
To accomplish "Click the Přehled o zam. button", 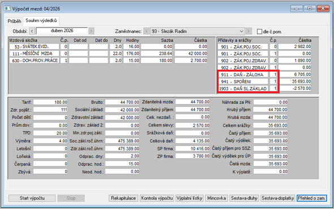I will [311, 198].
